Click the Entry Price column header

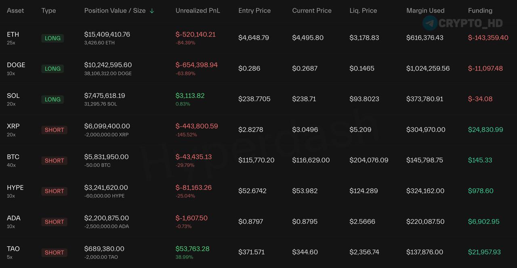point(254,11)
